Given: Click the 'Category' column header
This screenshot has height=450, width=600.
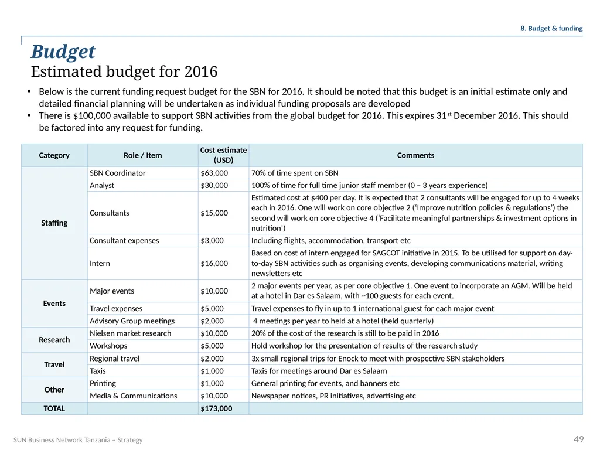Looking at the screenshot, I should [x=54, y=155].
